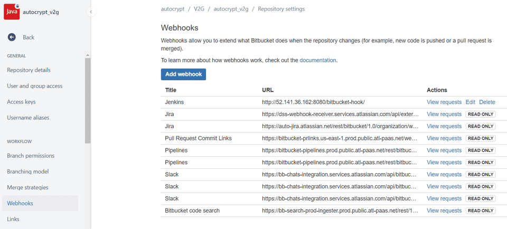Image resolution: width=507 pixels, height=229 pixels.
Task: Click the sidebar vertical scrollbar
Action: 88,100
